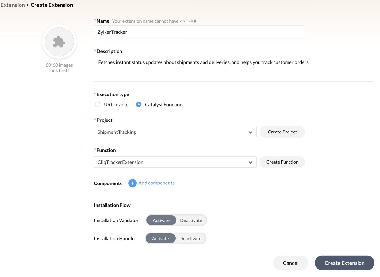This screenshot has width=380, height=277.
Task: Activate the Installation Handler toggle
Action: tap(160, 238)
